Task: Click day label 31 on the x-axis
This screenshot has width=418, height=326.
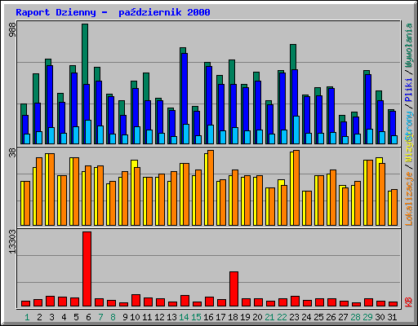Action: [x=392, y=317]
